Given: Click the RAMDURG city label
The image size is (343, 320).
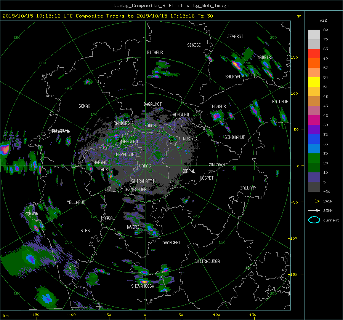Looking at the screenshot, I should click(x=122, y=123).
